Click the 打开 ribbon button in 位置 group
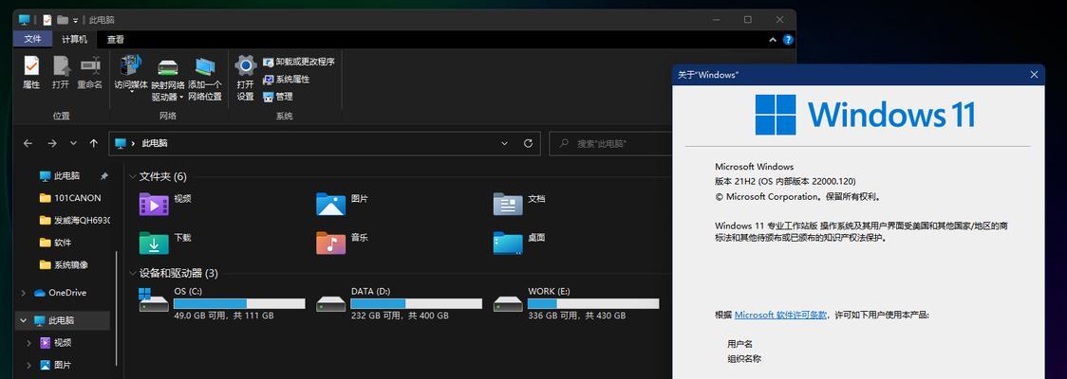This screenshot has width=1067, height=379. [61, 73]
